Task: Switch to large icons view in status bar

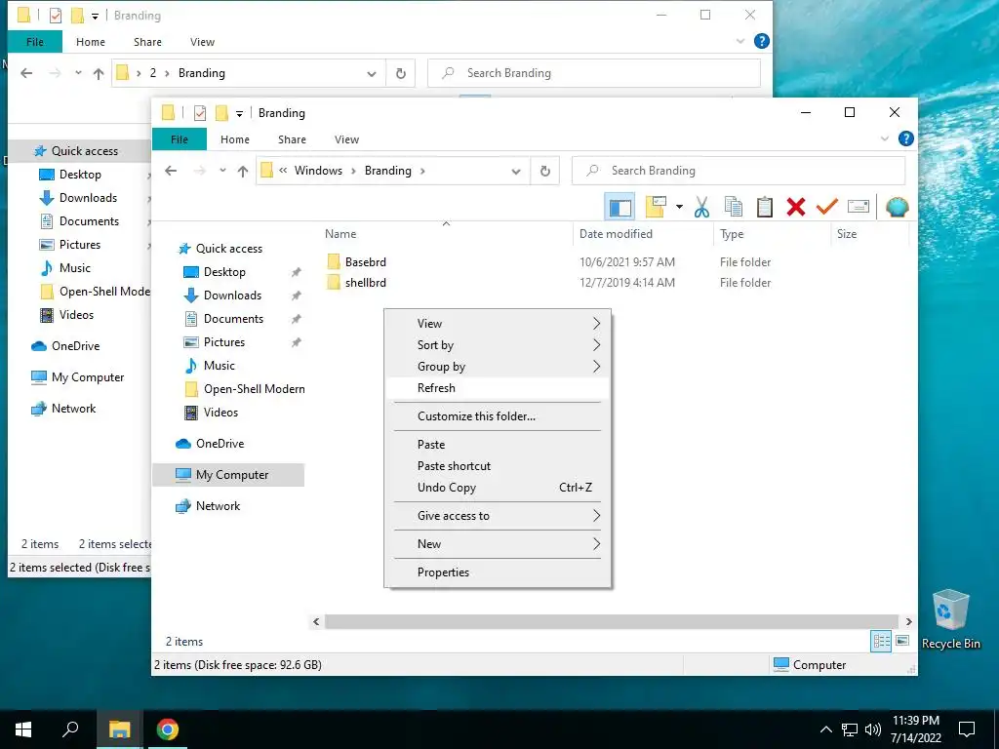Action: pos(902,642)
